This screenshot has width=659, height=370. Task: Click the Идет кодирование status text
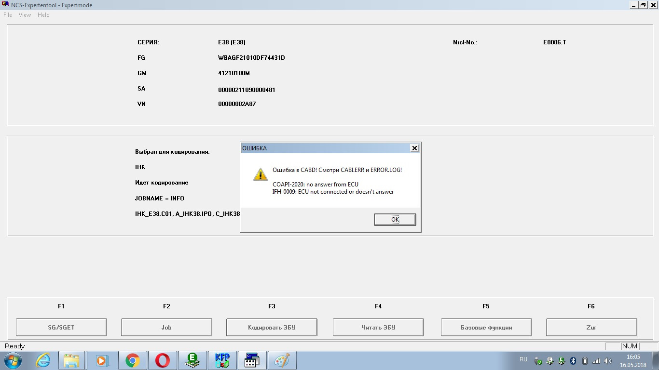[162, 183]
